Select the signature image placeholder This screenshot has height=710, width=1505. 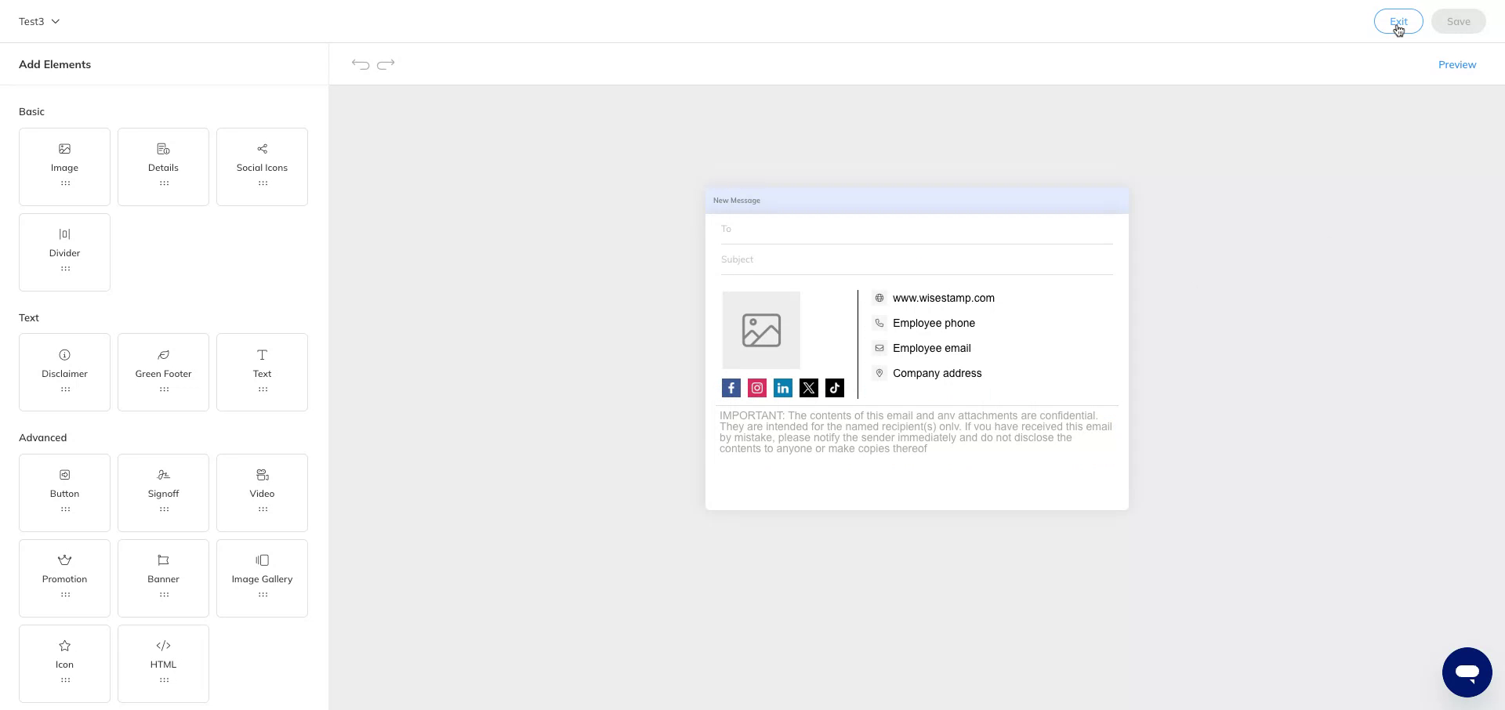tap(760, 330)
